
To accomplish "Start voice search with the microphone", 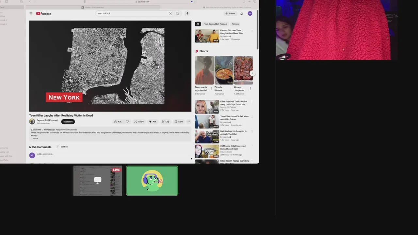I will coord(187,13).
